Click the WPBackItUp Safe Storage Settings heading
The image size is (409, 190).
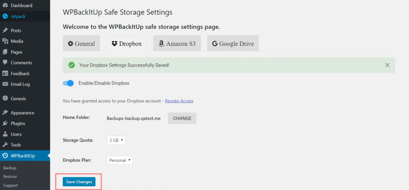(x=118, y=12)
